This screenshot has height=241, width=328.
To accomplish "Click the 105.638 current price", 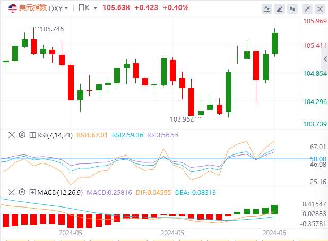I will pos(116,8).
